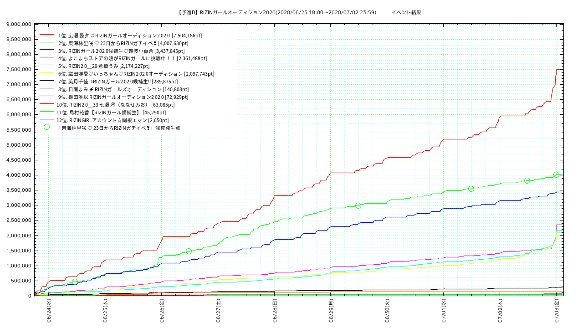Viewport: 583px width, 328px height.
Task: Select legend entry 9位 雛田唯以
Action: 123,97
